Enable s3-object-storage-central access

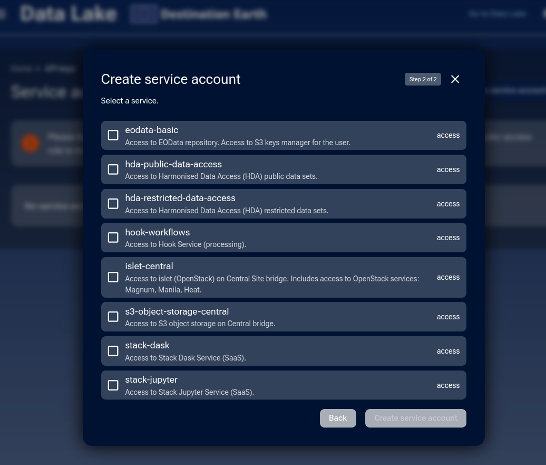[x=113, y=317]
